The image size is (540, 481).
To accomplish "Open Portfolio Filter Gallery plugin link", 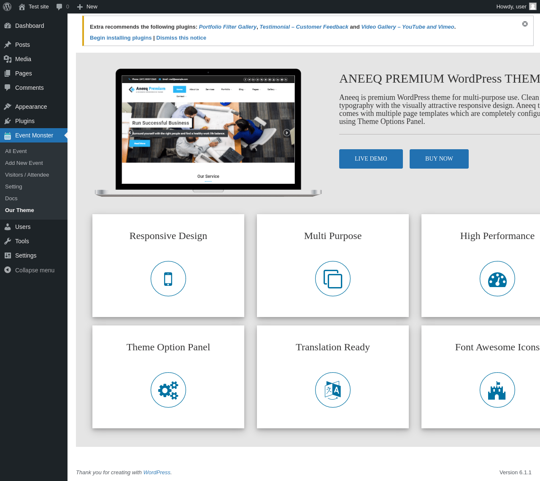I will 228,27.
